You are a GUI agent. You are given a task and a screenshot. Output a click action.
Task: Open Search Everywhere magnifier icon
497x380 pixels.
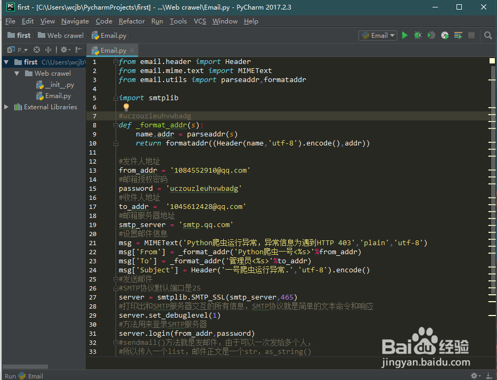tap(488, 35)
